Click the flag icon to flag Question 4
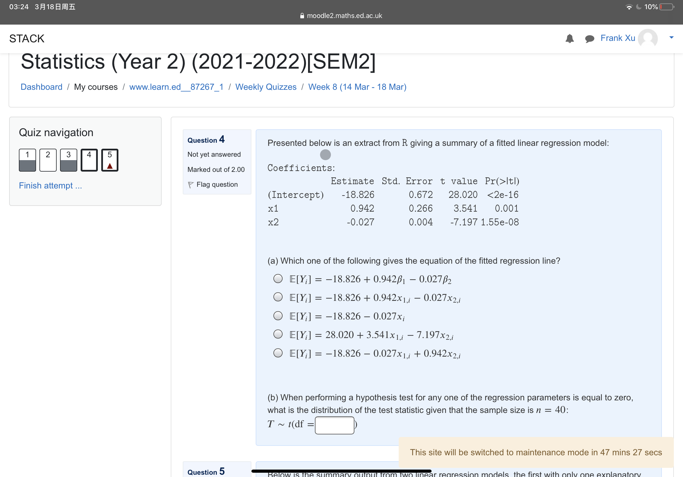 point(191,184)
